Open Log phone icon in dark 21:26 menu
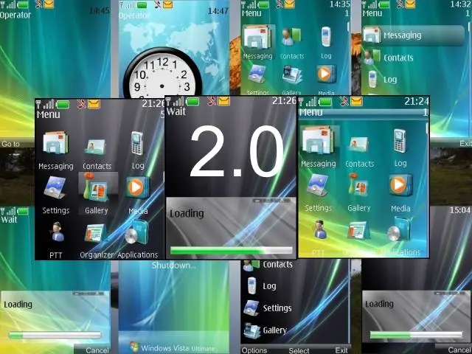 pyautogui.click(x=137, y=143)
